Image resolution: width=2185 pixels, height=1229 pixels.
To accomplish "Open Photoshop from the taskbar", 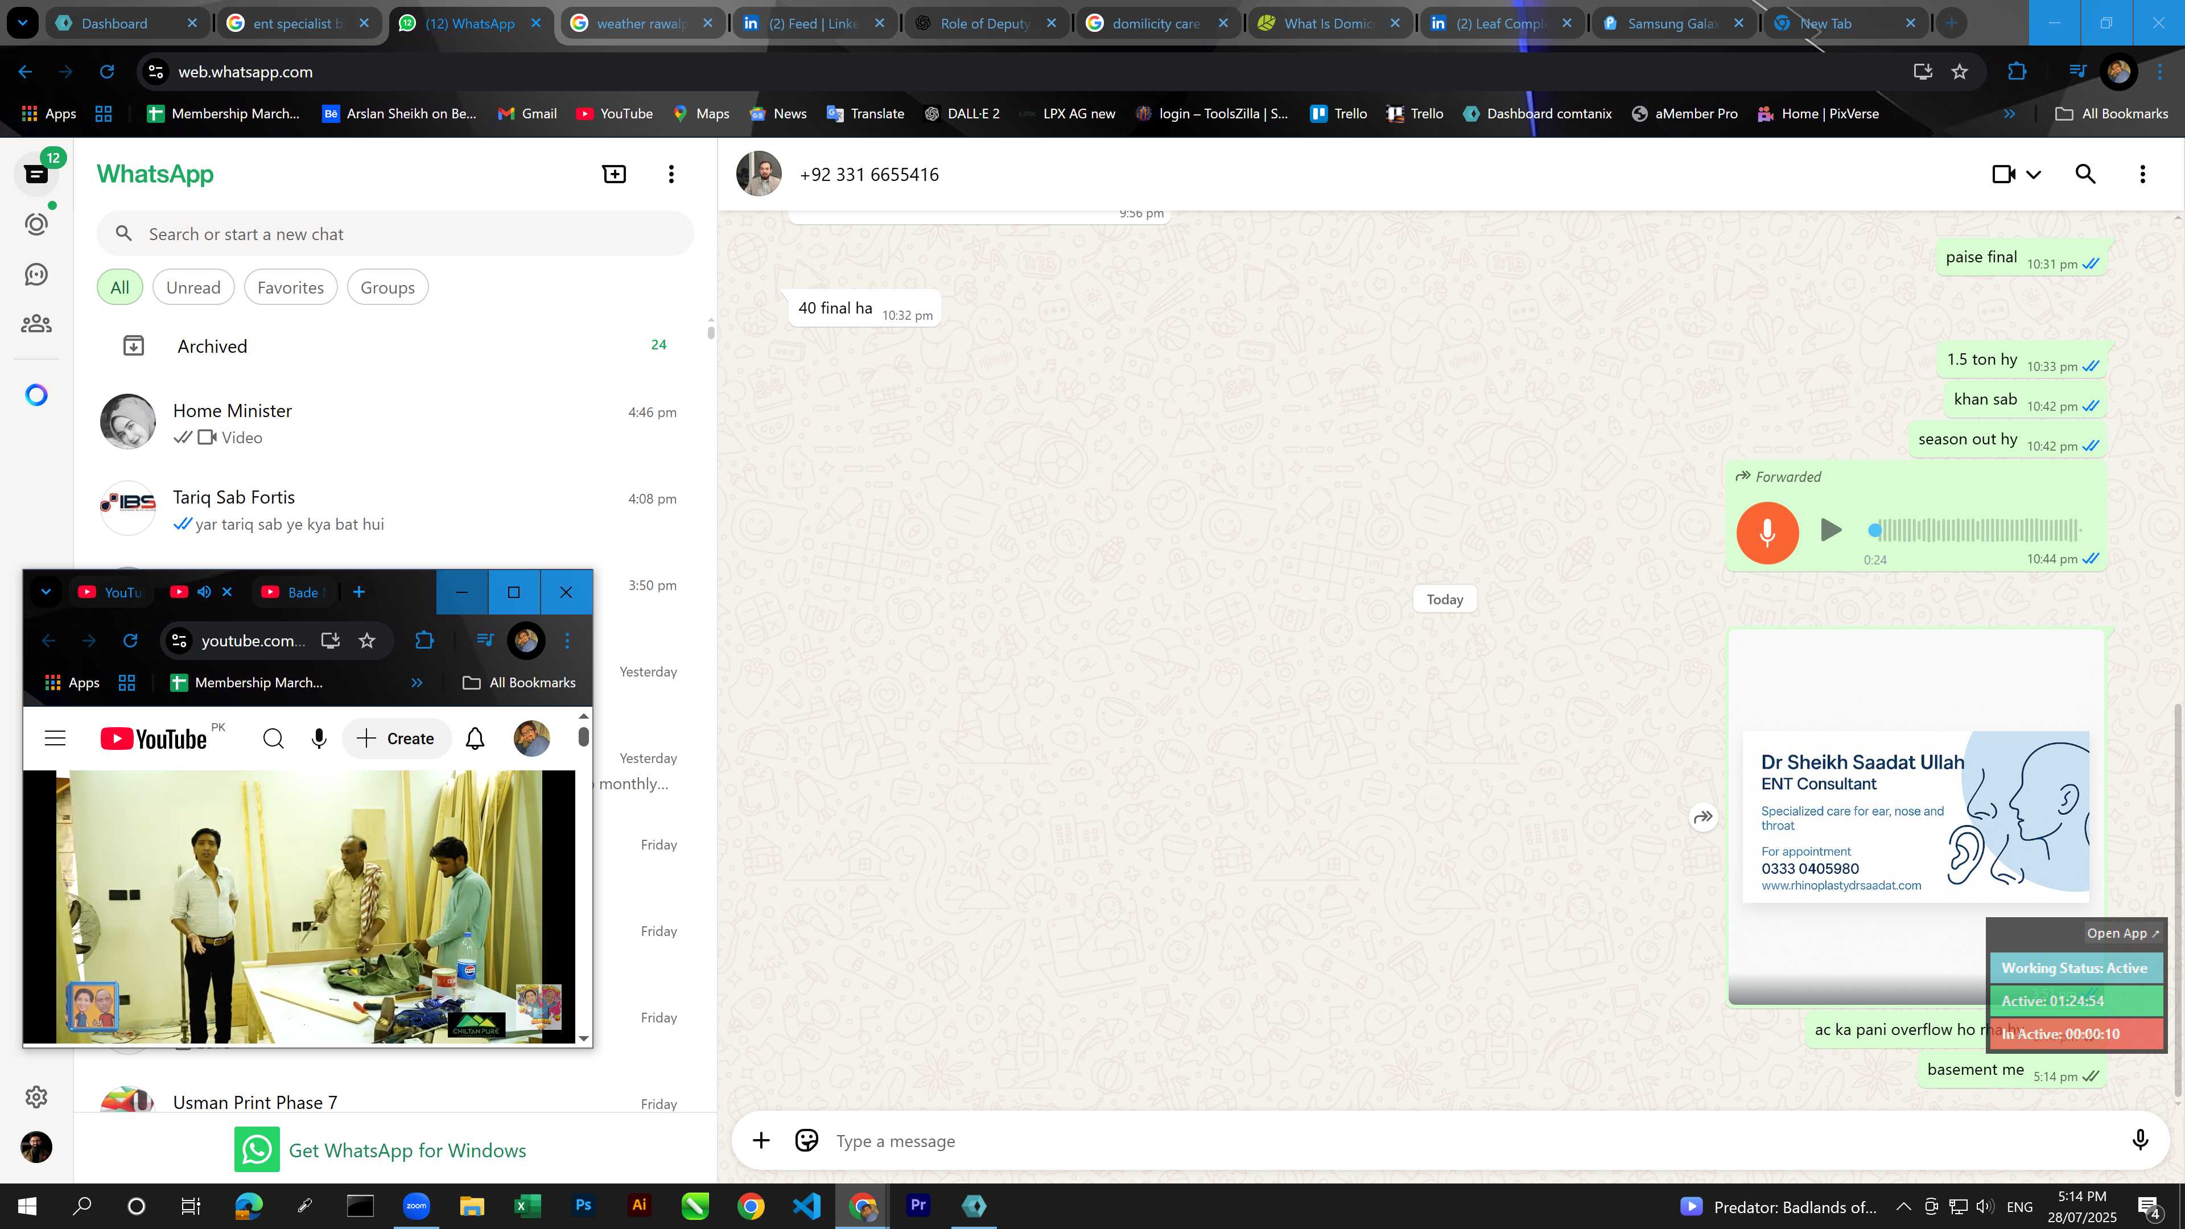I will (583, 1205).
